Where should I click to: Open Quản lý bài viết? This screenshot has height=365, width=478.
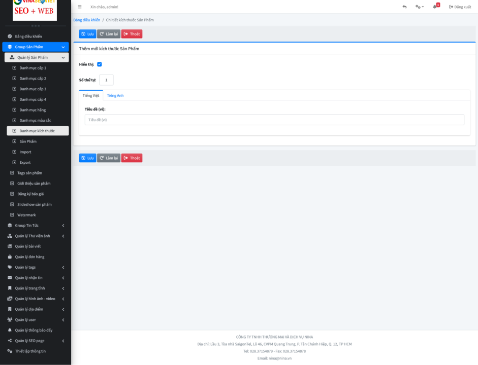[36, 246]
